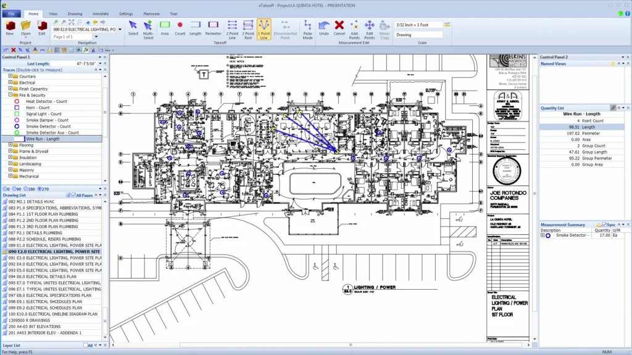Screen dimensions: 632x355
Task: Click the Edit Points tool
Action: click(x=369, y=30)
